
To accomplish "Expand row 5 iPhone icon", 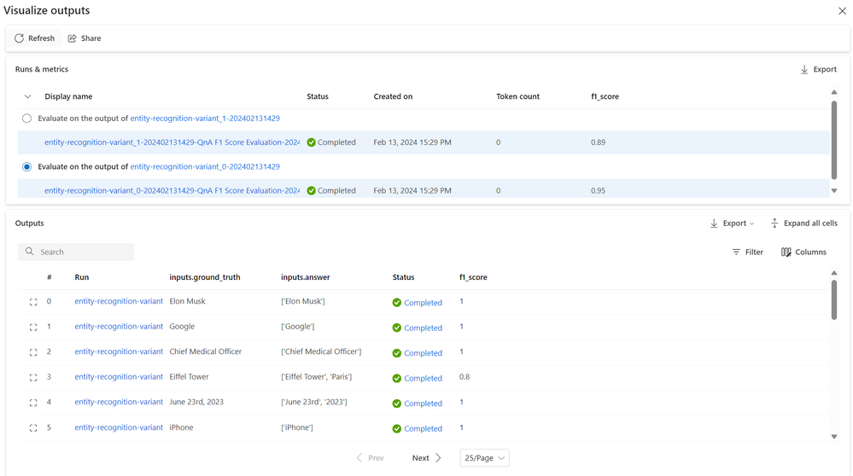I will 33,428.
